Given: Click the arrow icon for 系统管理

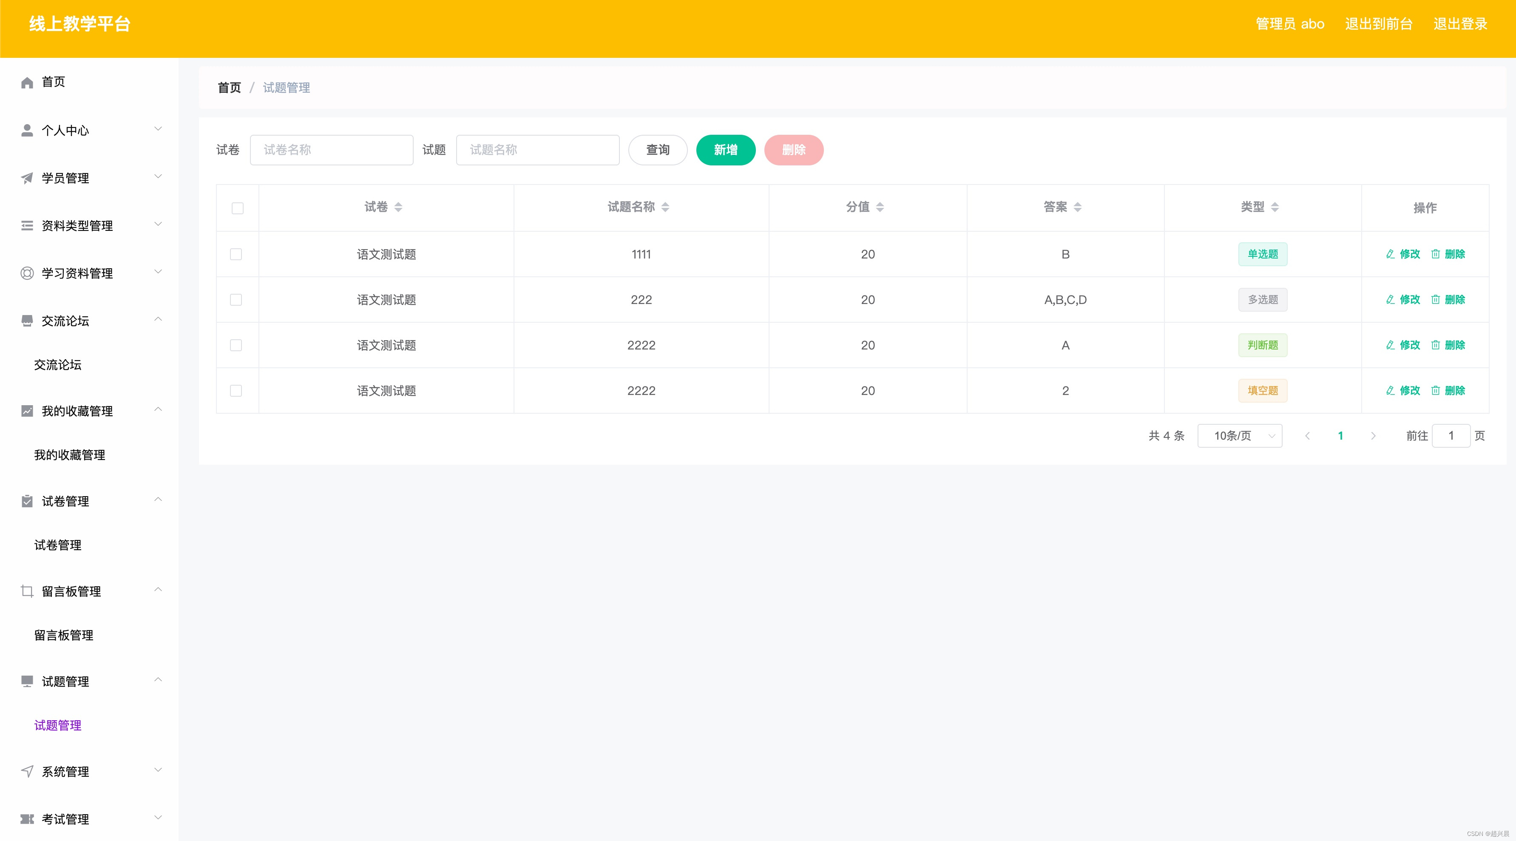Looking at the screenshot, I should click(x=27, y=772).
